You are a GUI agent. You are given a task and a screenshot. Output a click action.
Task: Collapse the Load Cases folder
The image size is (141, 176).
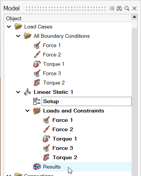9,27
